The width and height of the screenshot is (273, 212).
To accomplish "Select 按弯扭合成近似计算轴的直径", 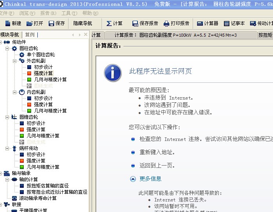I will [57, 192].
